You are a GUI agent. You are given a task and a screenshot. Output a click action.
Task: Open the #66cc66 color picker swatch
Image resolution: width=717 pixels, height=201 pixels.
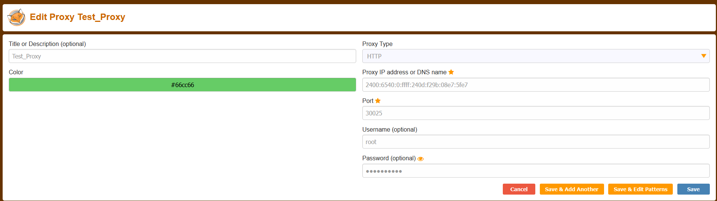(x=182, y=85)
